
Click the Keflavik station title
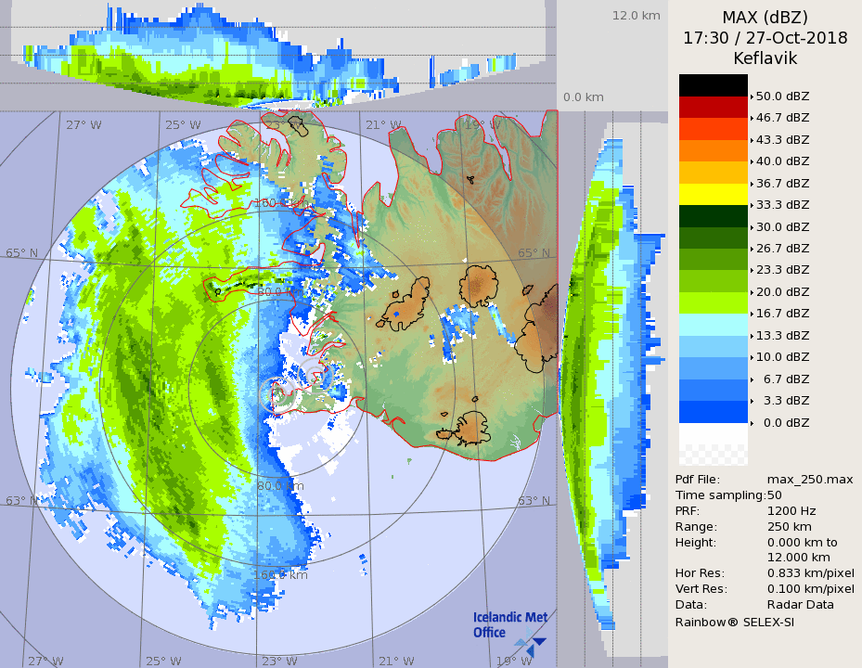(765, 58)
